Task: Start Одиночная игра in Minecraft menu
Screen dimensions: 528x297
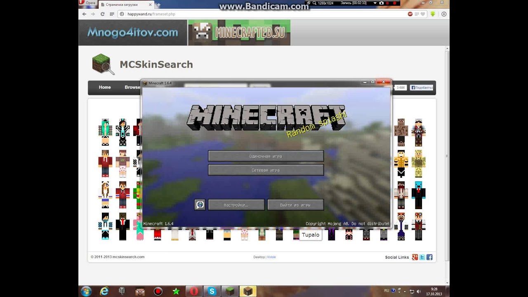Action: 266,156
